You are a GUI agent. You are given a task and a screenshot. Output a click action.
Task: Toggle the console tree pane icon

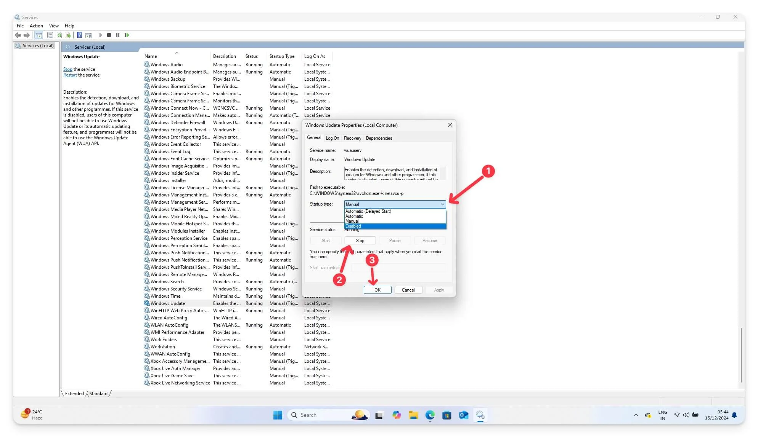pyautogui.click(x=39, y=35)
